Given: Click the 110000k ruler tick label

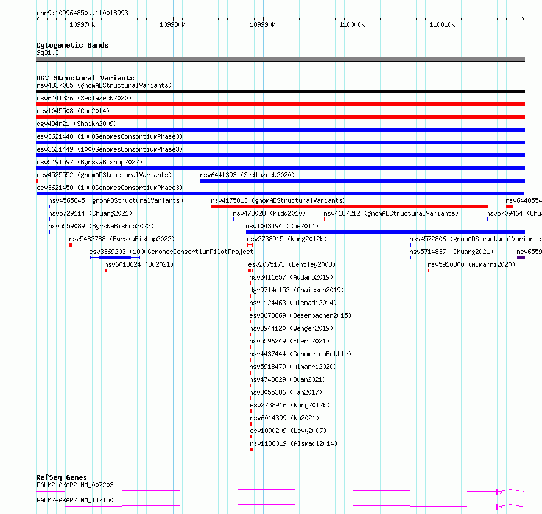Looking at the screenshot, I should 352,24.
